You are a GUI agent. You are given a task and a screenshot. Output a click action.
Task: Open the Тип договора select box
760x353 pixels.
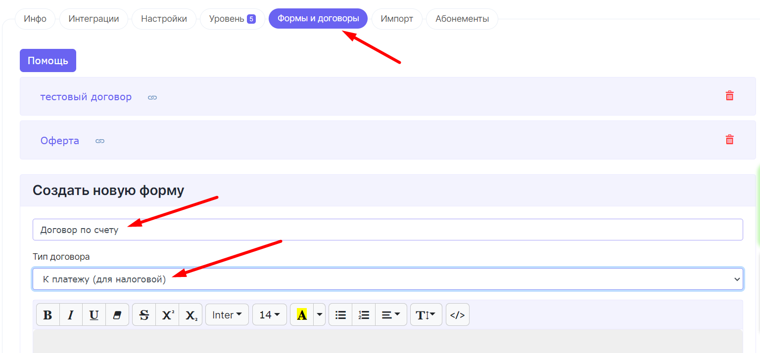click(388, 279)
